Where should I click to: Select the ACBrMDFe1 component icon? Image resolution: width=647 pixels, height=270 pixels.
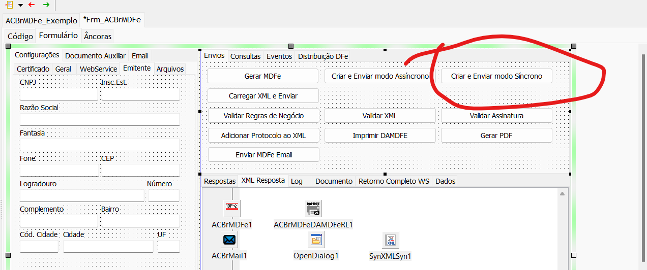(231, 208)
